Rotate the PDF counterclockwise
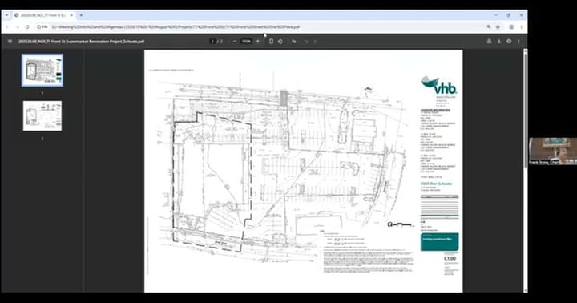Screen dimensions: 577x303 click(280, 41)
